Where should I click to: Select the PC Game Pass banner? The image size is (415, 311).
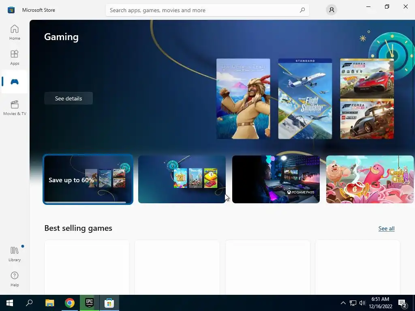tap(276, 179)
